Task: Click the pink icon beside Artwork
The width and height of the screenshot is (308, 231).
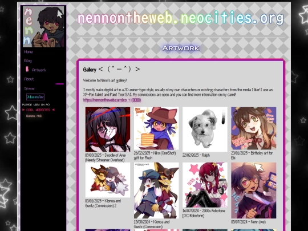Action: pyautogui.click(x=27, y=69)
